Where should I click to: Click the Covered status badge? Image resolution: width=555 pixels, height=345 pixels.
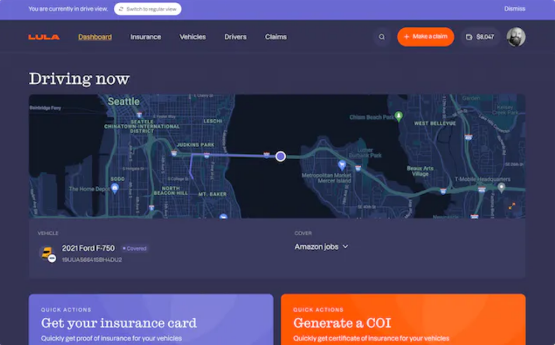click(x=134, y=248)
